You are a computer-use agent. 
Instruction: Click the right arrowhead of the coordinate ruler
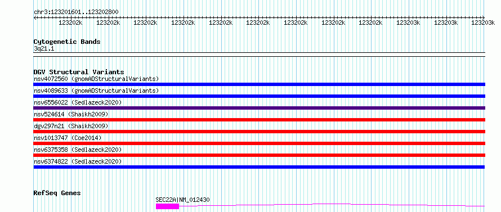tap(484, 18)
